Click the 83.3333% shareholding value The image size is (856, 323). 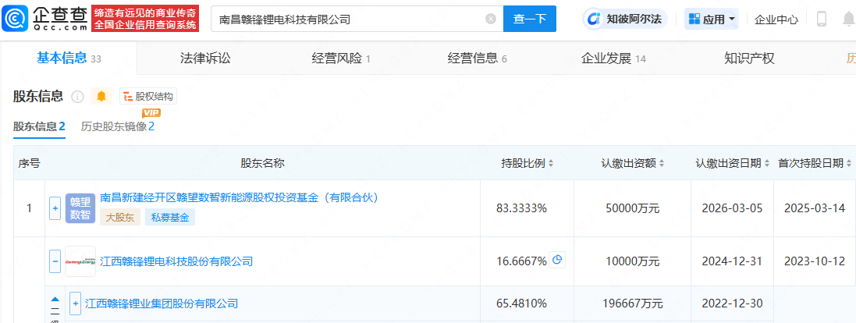coord(521,208)
